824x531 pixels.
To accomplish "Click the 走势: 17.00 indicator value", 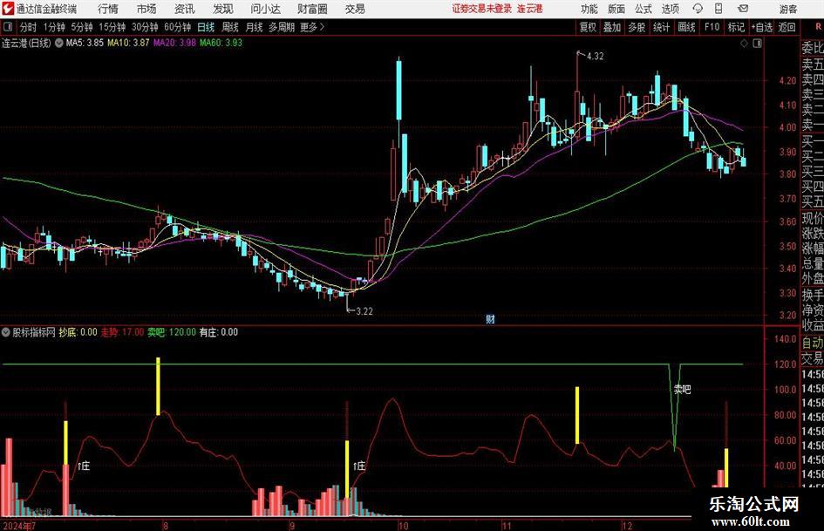I will pos(122,332).
